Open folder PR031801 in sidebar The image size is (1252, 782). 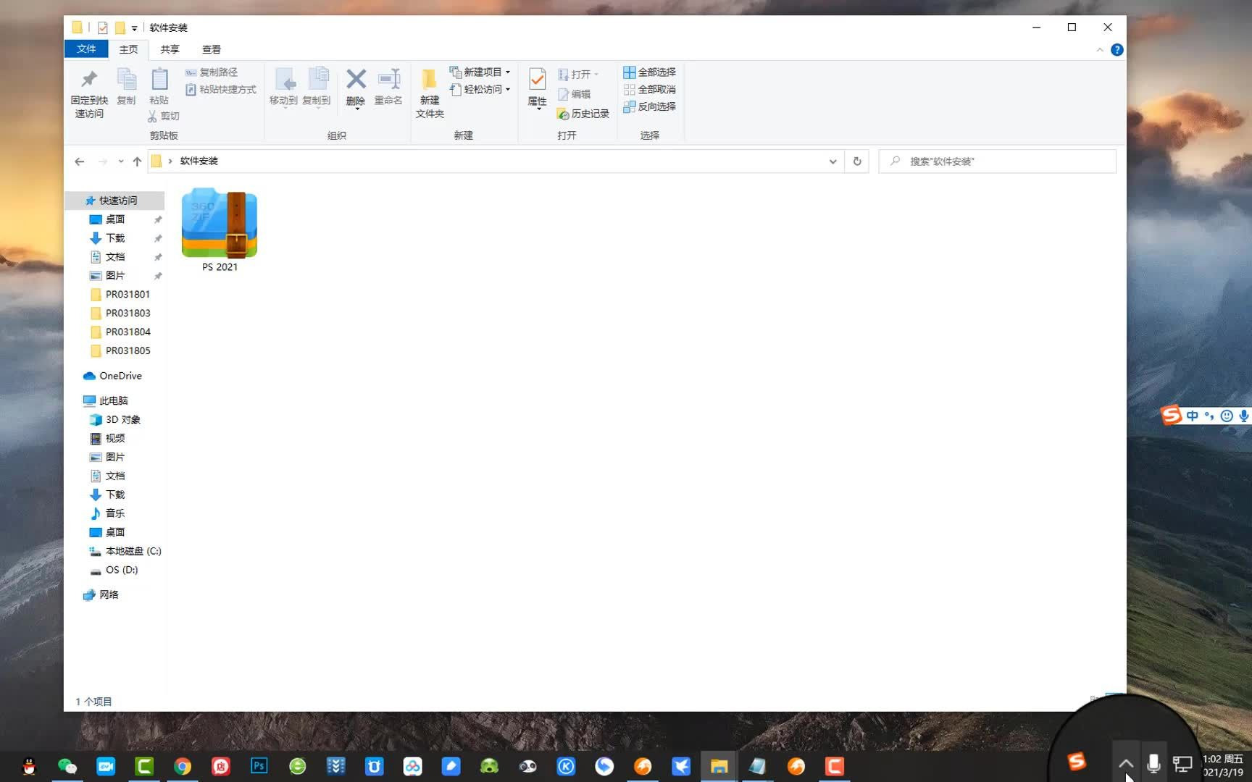(x=120, y=294)
